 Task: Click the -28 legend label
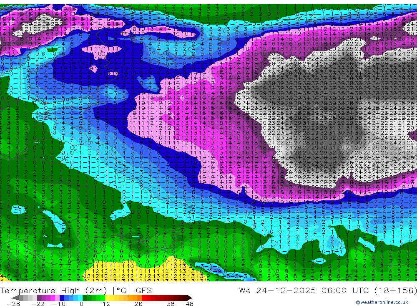pyautogui.click(x=13, y=303)
